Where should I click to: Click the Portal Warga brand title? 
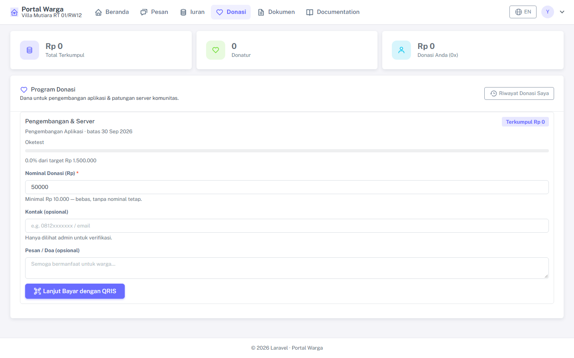pyautogui.click(x=43, y=9)
